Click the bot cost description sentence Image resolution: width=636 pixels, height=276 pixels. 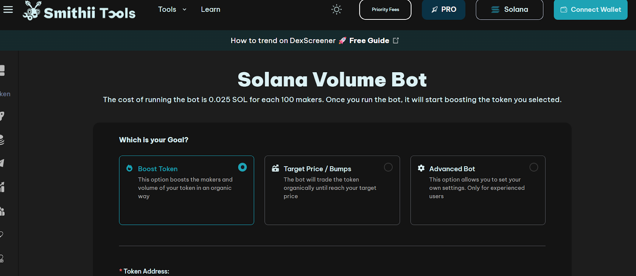(332, 100)
